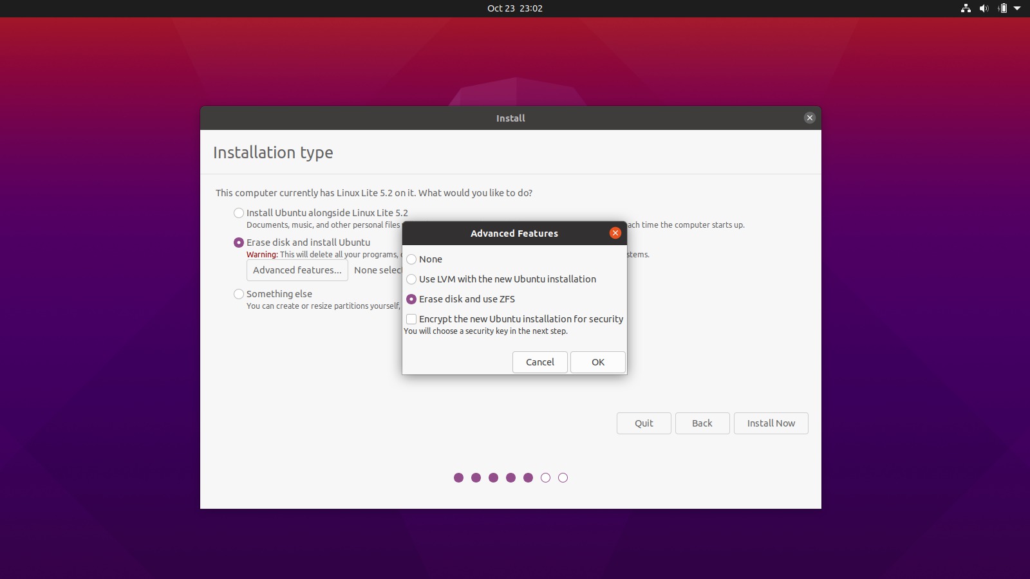
Task: Click the red Warning text
Action: (262, 255)
